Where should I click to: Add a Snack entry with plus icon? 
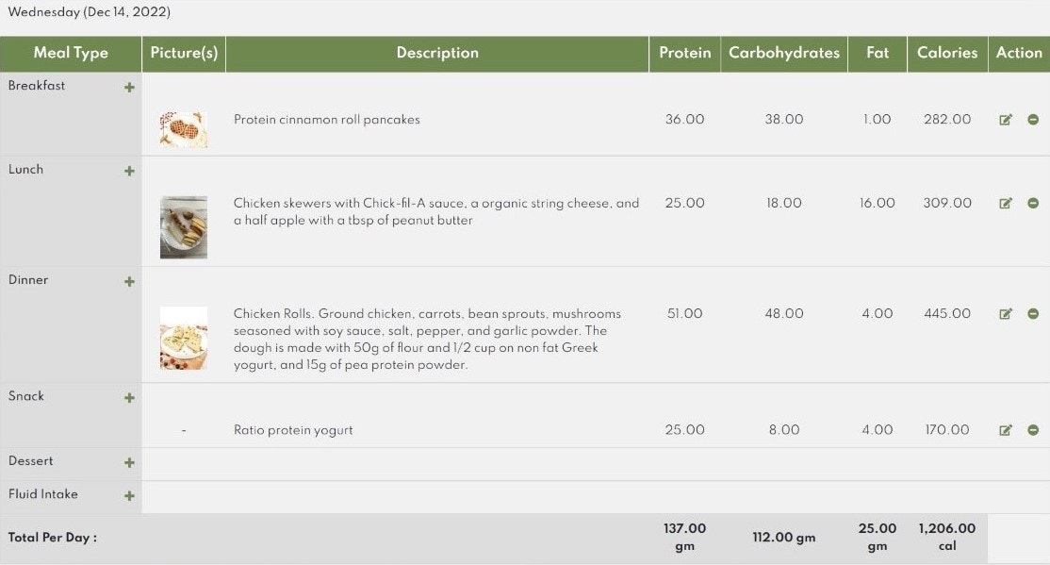pyautogui.click(x=129, y=397)
